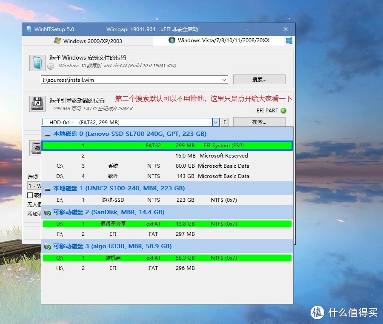The height and width of the screenshot is (324, 383).
Task: Click the green EFI PART status light
Action: [283, 111]
